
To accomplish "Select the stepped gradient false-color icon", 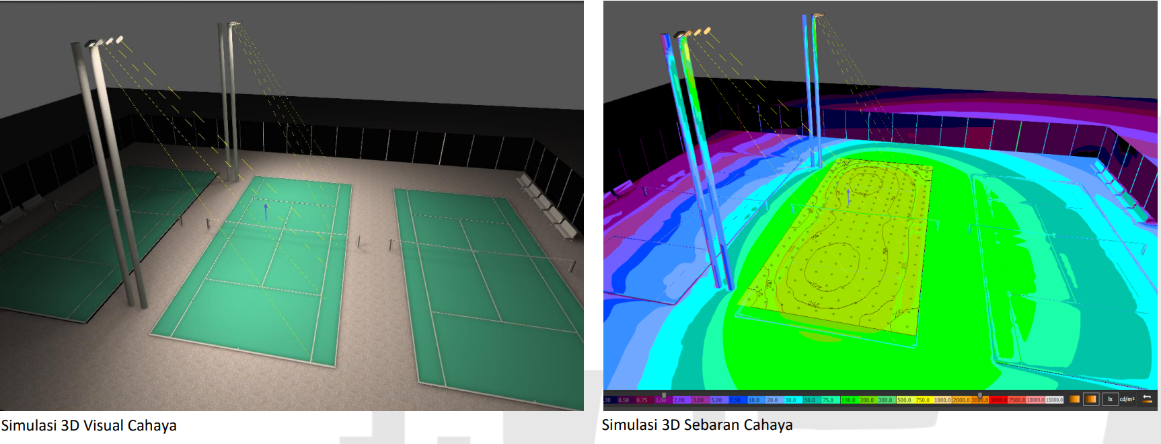I will (1091, 400).
